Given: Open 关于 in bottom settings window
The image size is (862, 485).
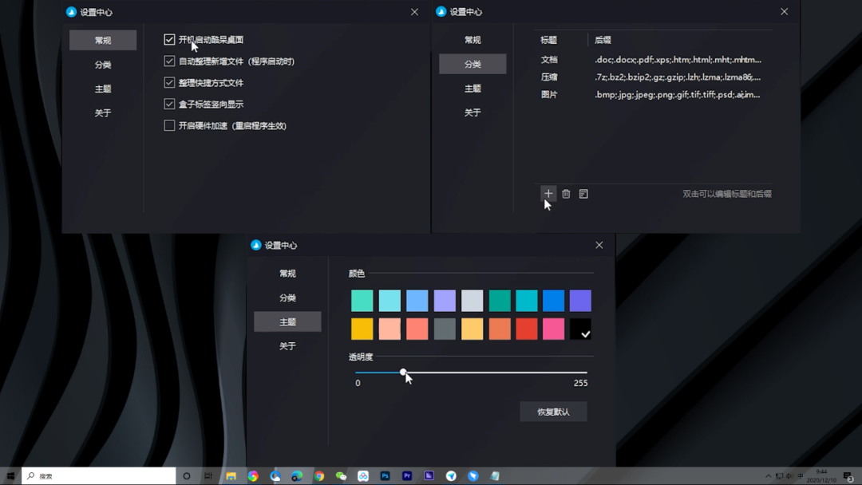Looking at the screenshot, I should (x=287, y=345).
